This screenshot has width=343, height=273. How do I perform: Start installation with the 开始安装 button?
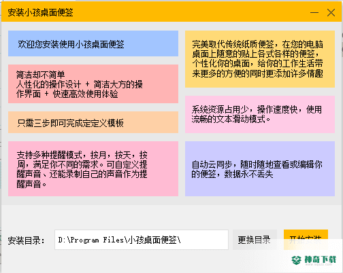click(306, 240)
